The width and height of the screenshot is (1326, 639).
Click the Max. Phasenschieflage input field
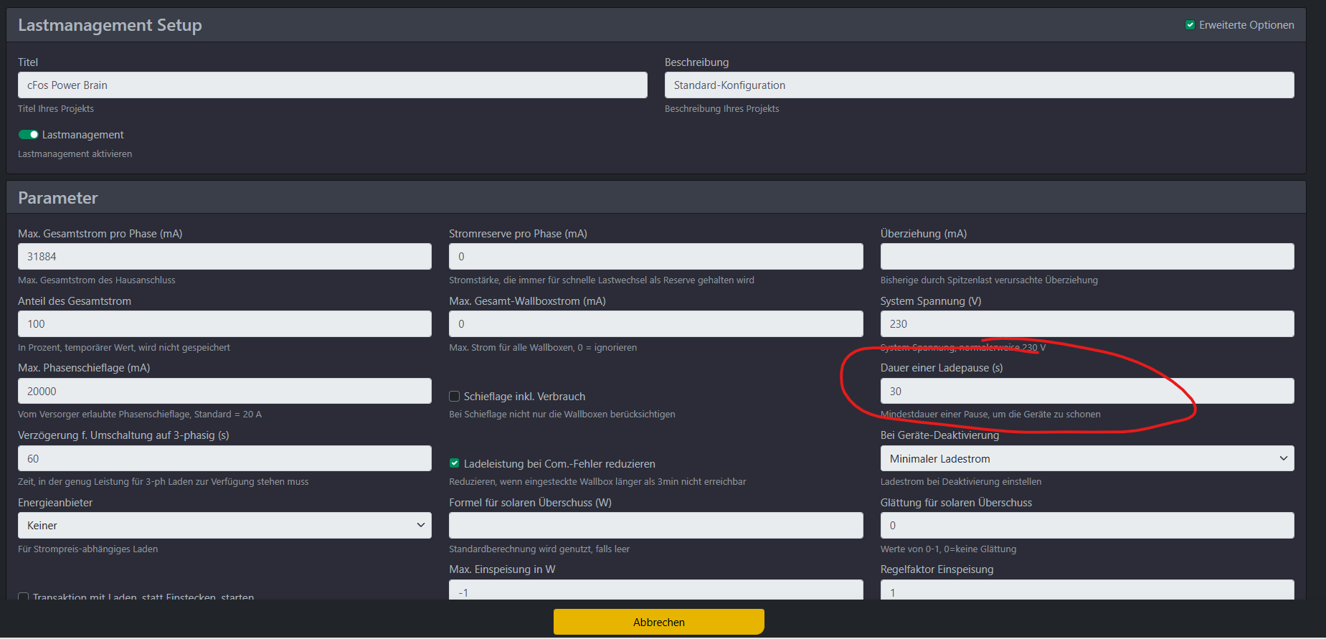tap(224, 392)
